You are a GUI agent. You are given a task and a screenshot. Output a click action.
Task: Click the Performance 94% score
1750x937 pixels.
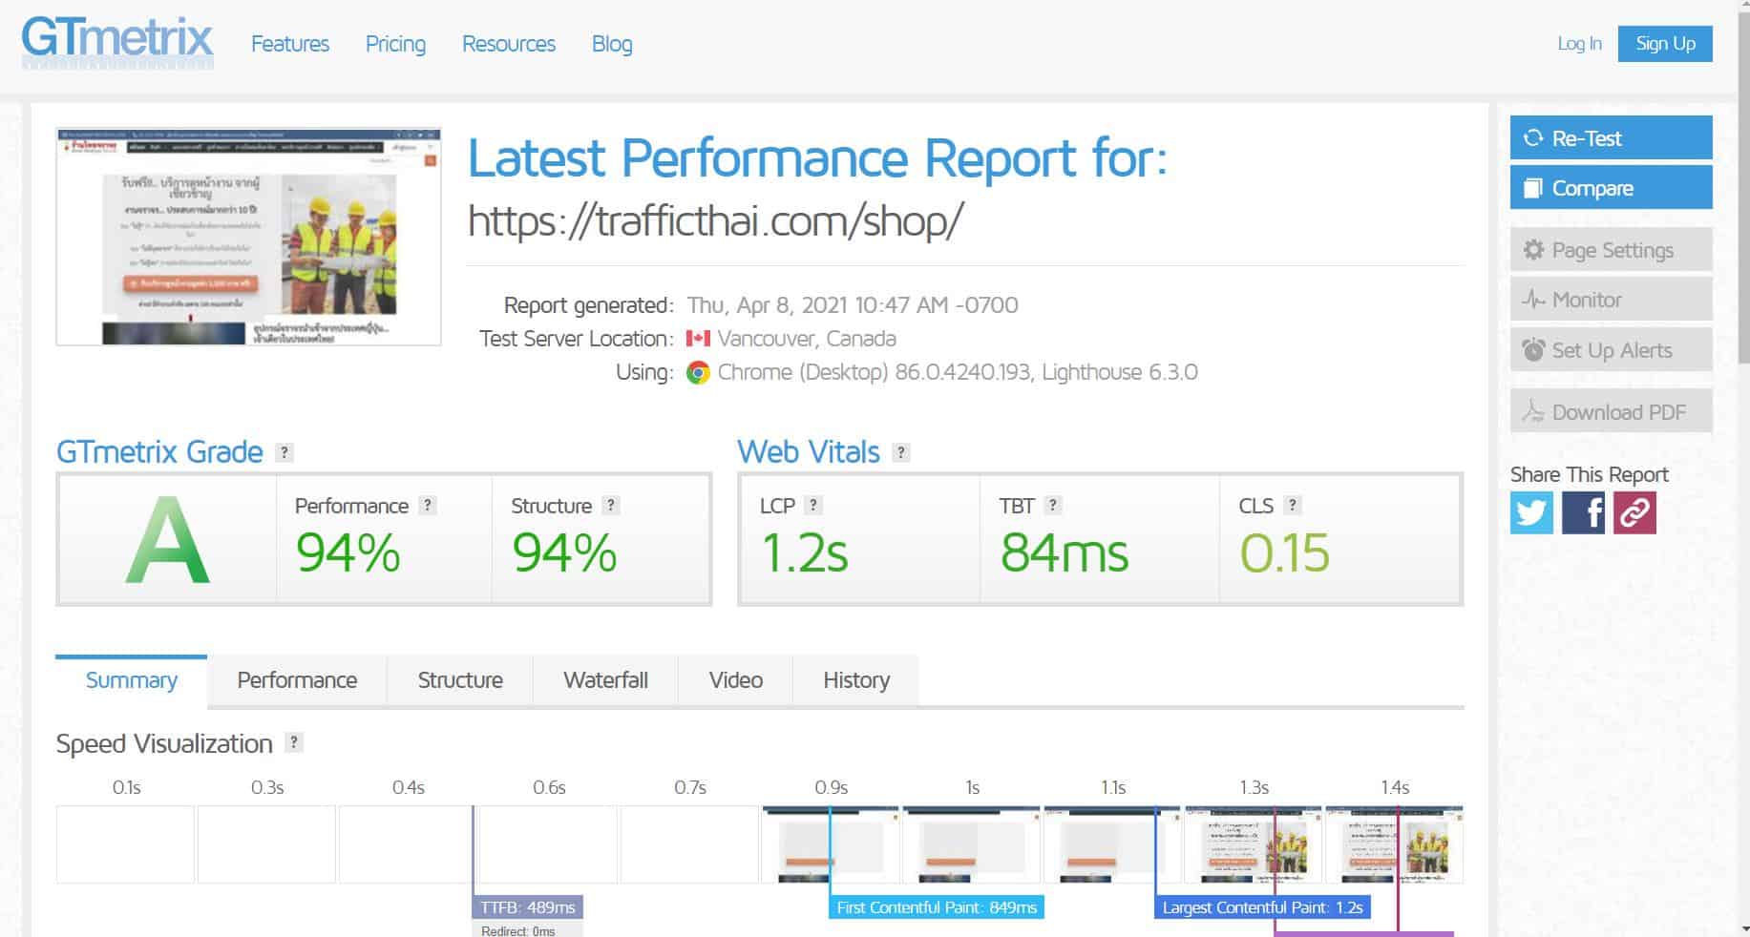(348, 553)
